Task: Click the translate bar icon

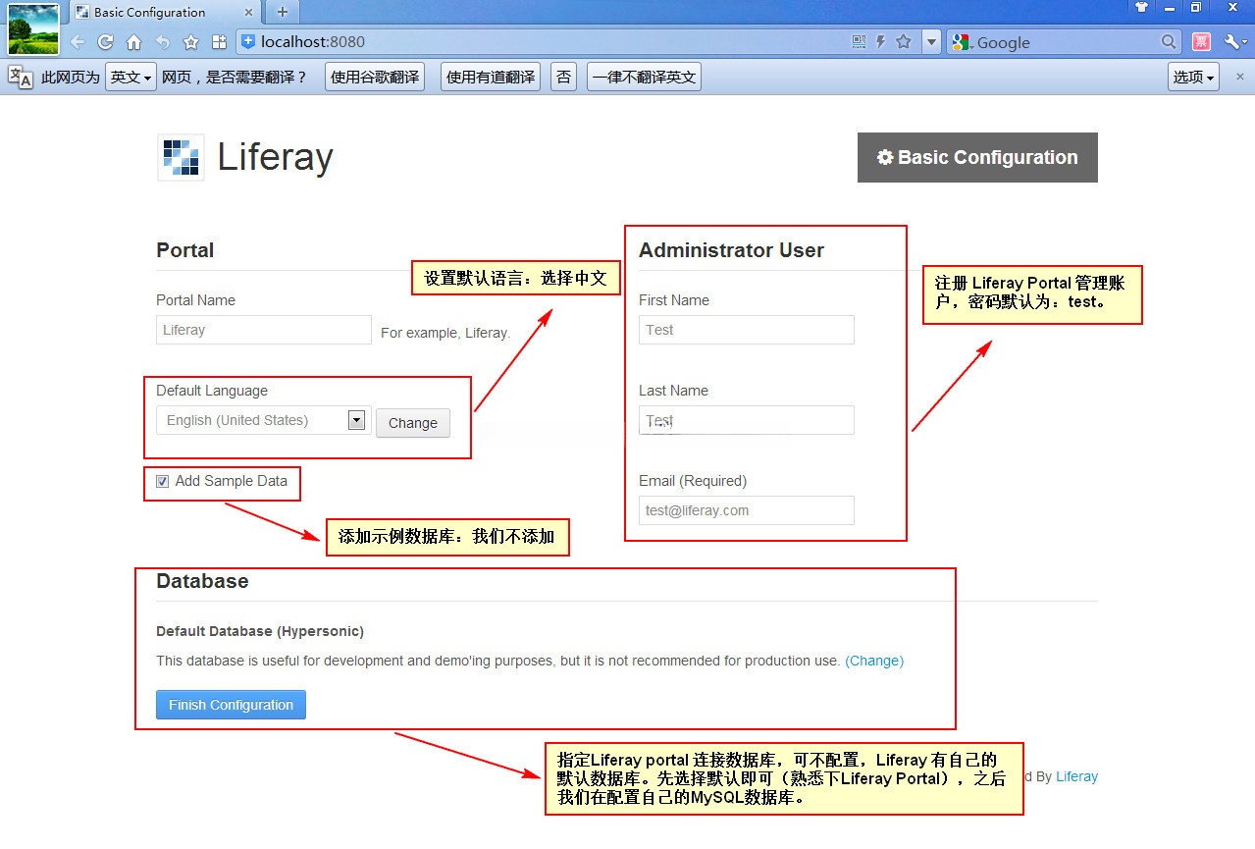Action: pos(20,78)
